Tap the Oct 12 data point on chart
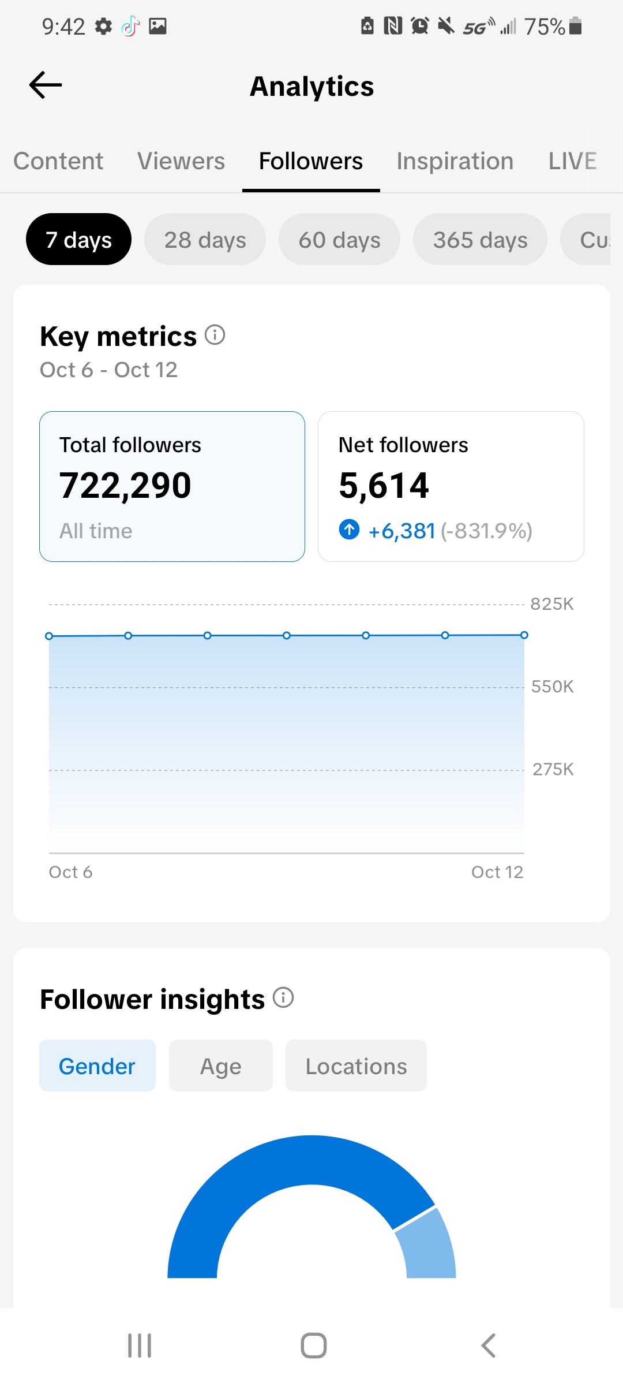 click(x=524, y=635)
